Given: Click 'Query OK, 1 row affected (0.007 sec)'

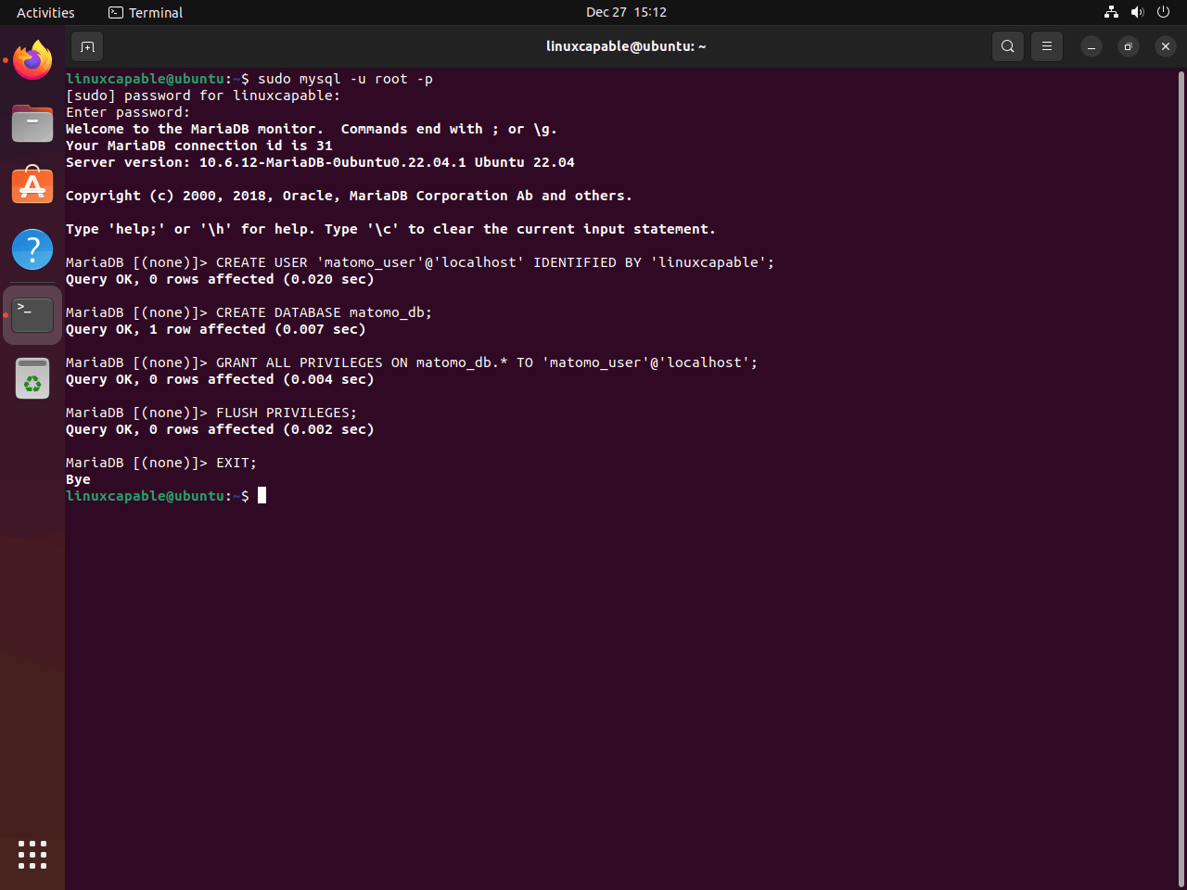Looking at the screenshot, I should (215, 329).
